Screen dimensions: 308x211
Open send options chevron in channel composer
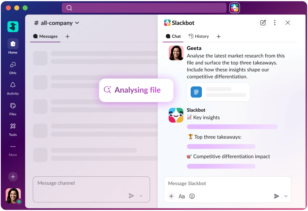pos(141,196)
